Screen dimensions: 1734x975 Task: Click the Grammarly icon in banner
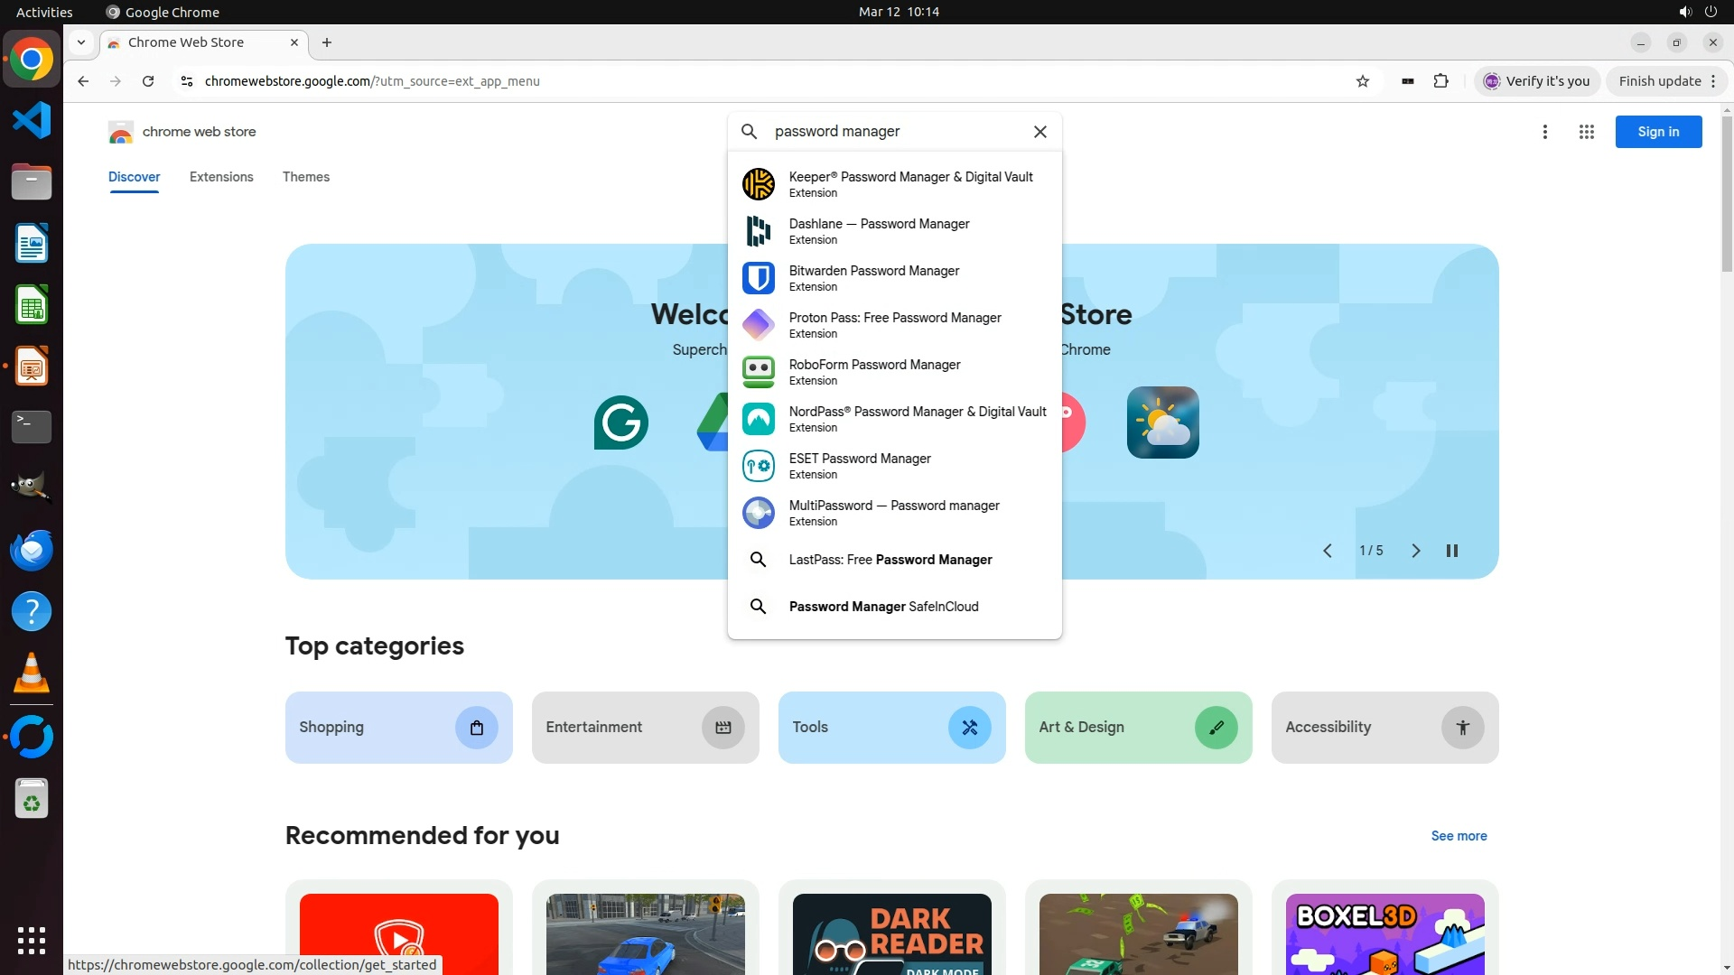pyautogui.click(x=621, y=422)
